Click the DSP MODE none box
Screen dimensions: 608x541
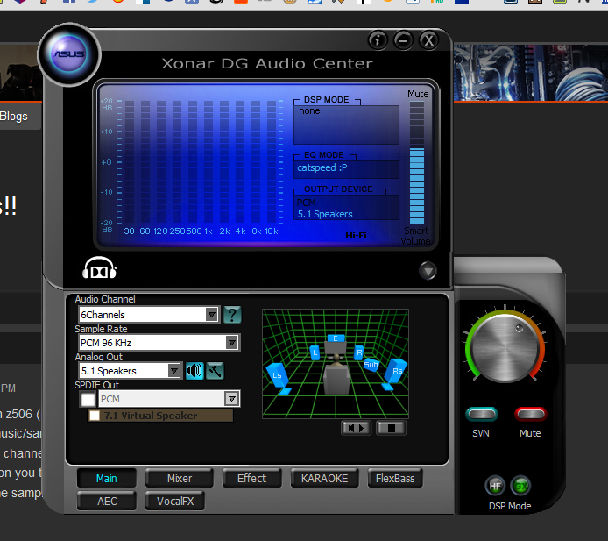click(347, 125)
